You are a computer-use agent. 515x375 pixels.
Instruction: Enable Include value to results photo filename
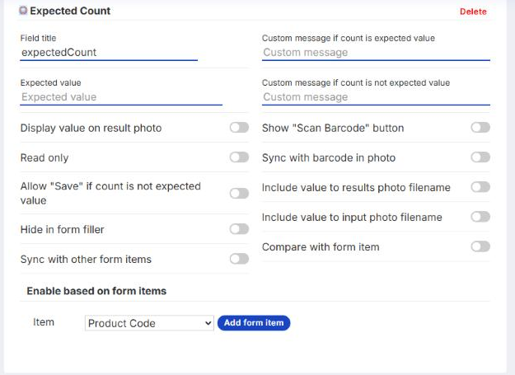pyautogui.click(x=480, y=187)
